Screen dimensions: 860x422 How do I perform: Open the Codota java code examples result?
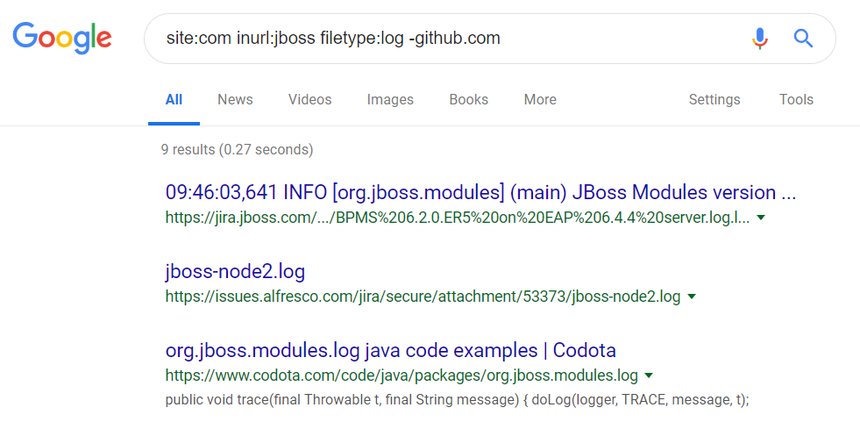click(390, 350)
